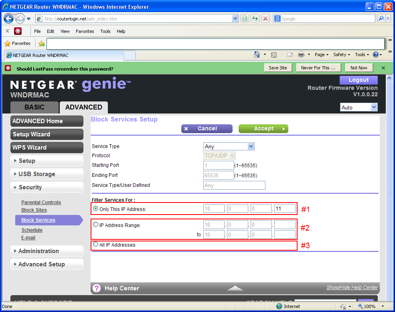Click the Help Center question mark icon
Image resolution: width=395 pixels, height=312 pixels.
tap(97, 288)
